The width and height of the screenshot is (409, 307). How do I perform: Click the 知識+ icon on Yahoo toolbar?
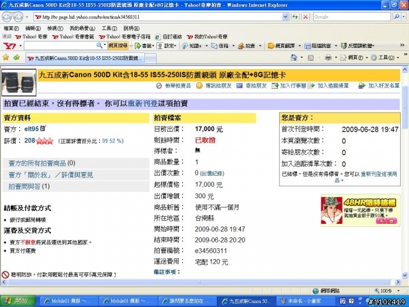(x=185, y=46)
